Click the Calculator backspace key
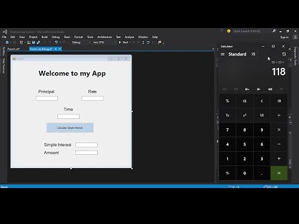The height and width of the screenshot is (224, 299). coord(279,101)
